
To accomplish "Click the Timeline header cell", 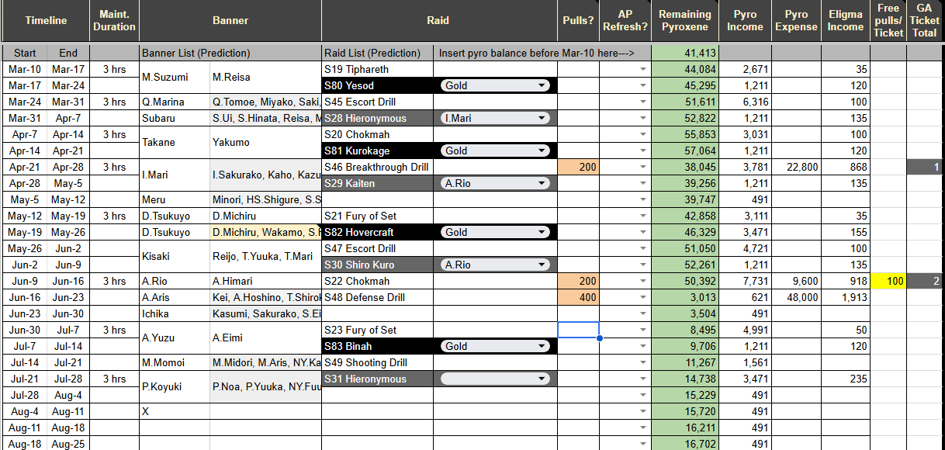I will point(46,21).
